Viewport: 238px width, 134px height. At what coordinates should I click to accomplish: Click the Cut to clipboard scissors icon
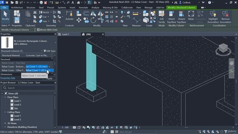(x=35, y=12)
